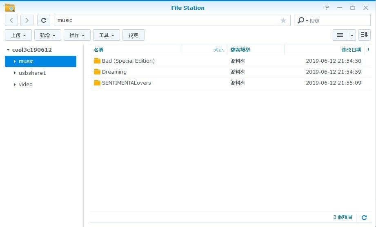Screen dimensions: 376x227
Task: Click the cool3c190612 server name
Action: click(32, 50)
